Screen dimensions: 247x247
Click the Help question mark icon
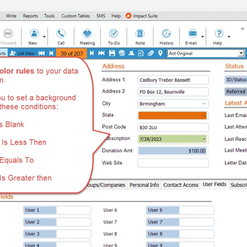(219, 33)
